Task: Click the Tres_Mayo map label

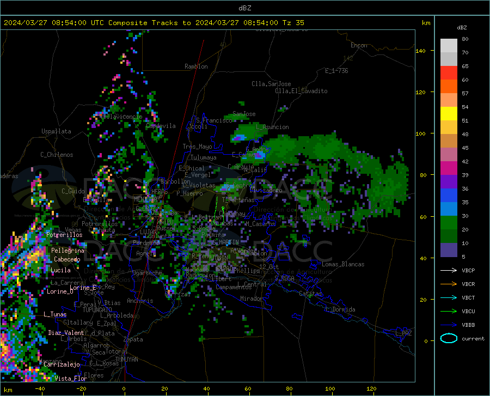Action: click(x=197, y=147)
